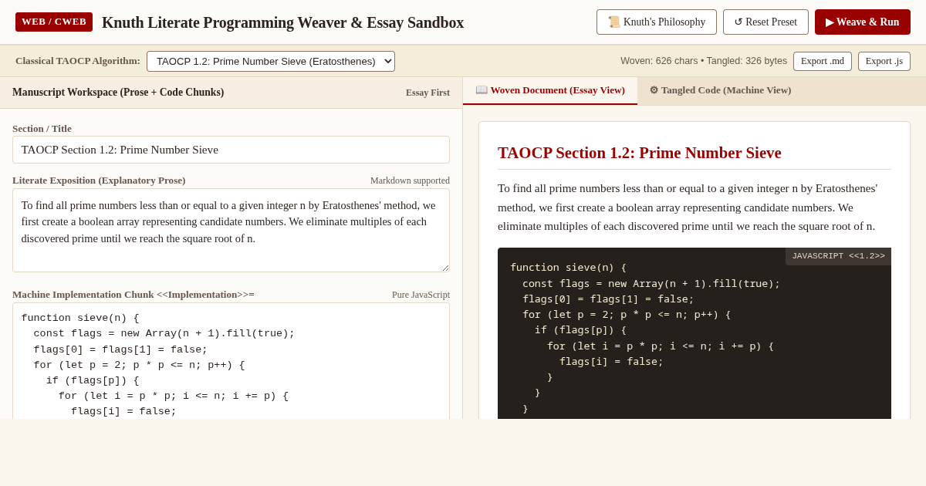
Task: Click the WEB / CWEB logo badge
Action: [54, 22]
